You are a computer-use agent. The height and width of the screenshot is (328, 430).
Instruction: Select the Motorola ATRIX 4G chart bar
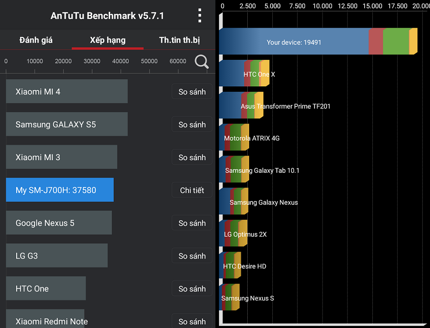pos(234,137)
